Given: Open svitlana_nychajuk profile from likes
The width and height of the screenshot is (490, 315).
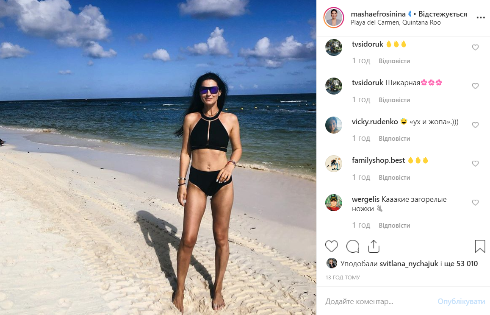Looking at the screenshot, I should point(409,264).
